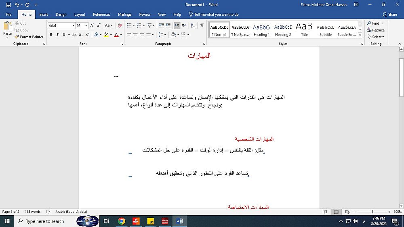Switch to Web Layout view in the status bar
This screenshot has width=404, height=227.
[x=347, y=212]
